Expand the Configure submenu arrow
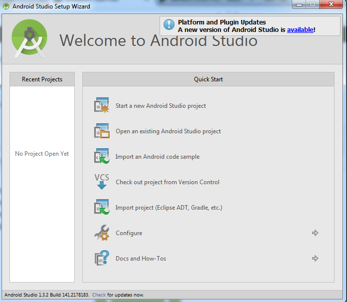 pos(315,233)
